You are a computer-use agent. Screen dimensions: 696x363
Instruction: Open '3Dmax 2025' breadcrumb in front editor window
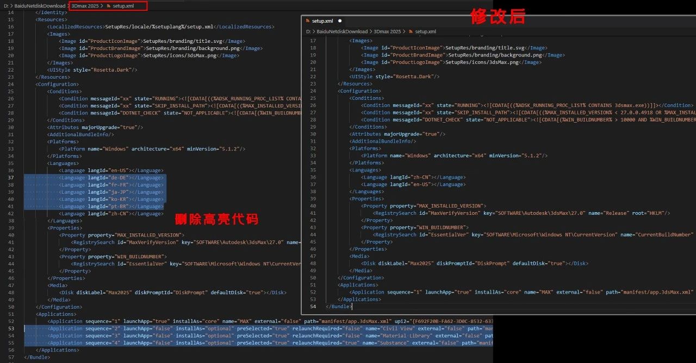387,31
